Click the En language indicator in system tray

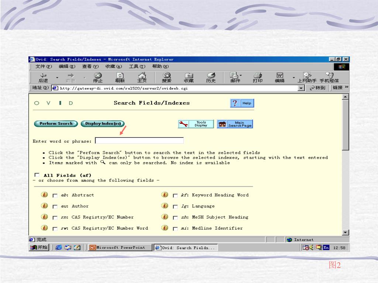tap(326, 247)
